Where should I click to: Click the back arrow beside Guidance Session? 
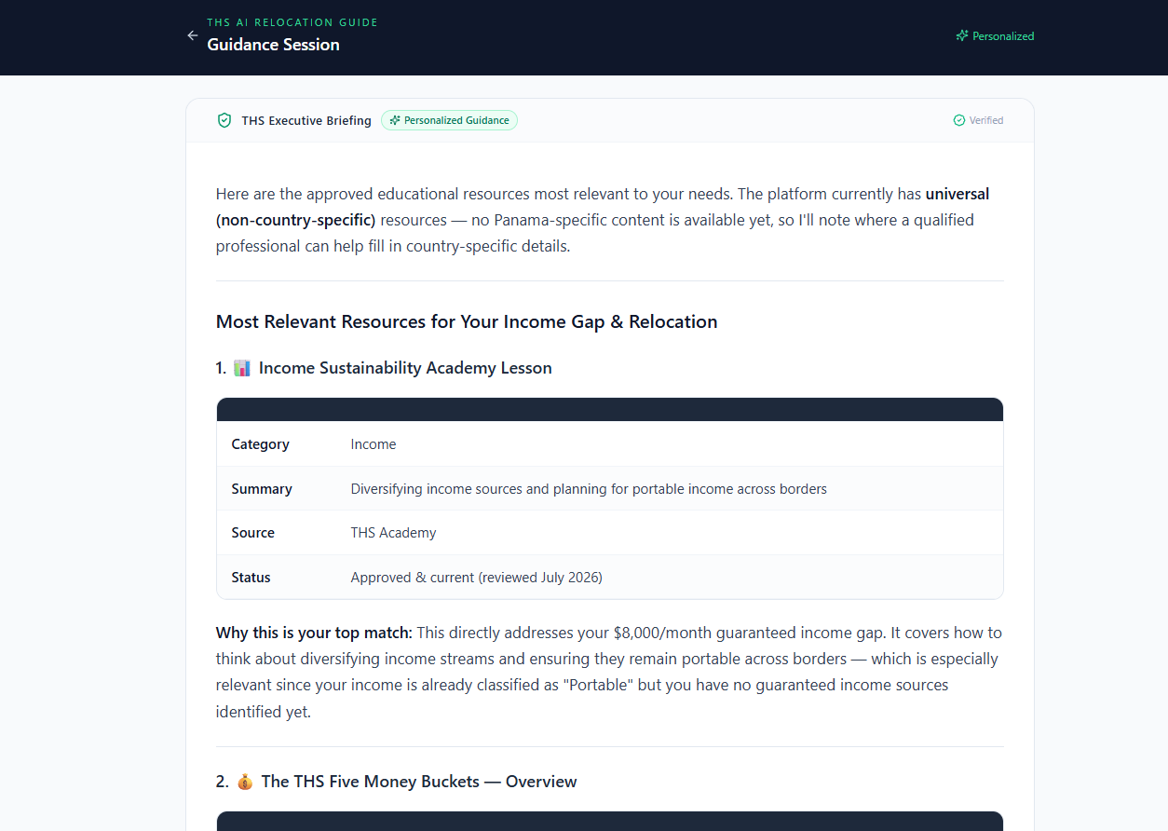click(193, 35)
